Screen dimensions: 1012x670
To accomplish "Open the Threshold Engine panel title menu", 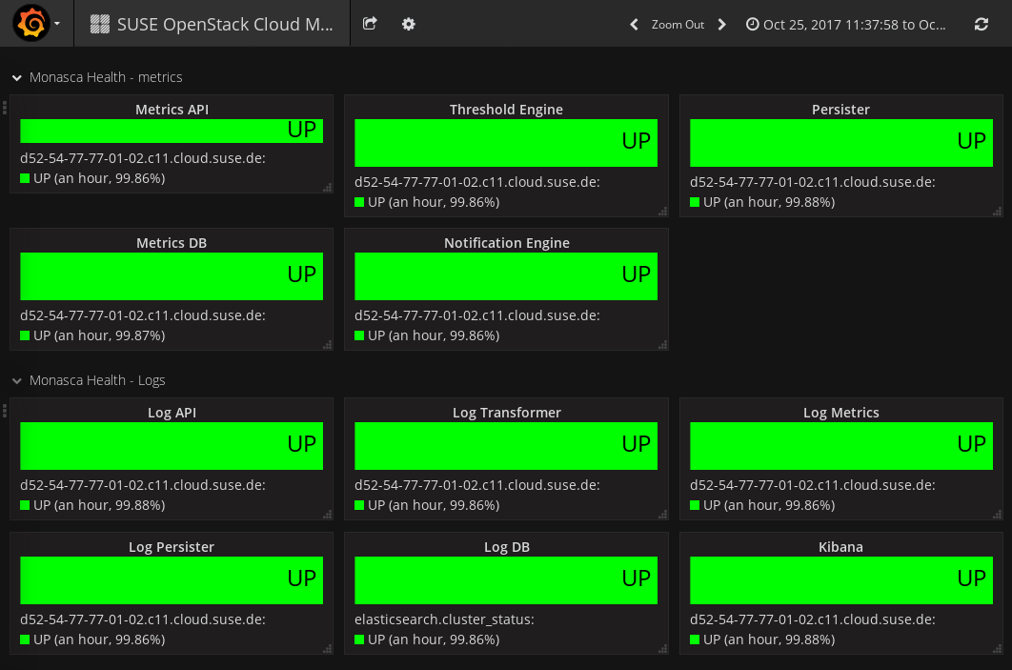I will tap(506, 110).
